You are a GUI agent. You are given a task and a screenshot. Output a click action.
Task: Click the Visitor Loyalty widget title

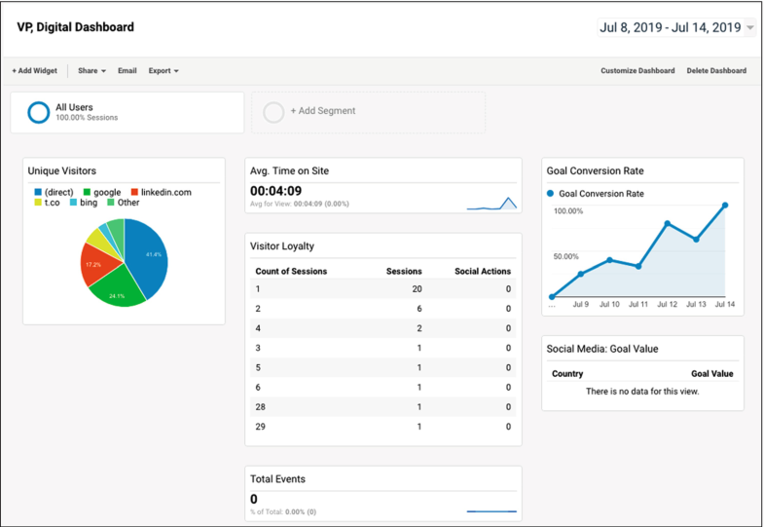tap(282, 246)
